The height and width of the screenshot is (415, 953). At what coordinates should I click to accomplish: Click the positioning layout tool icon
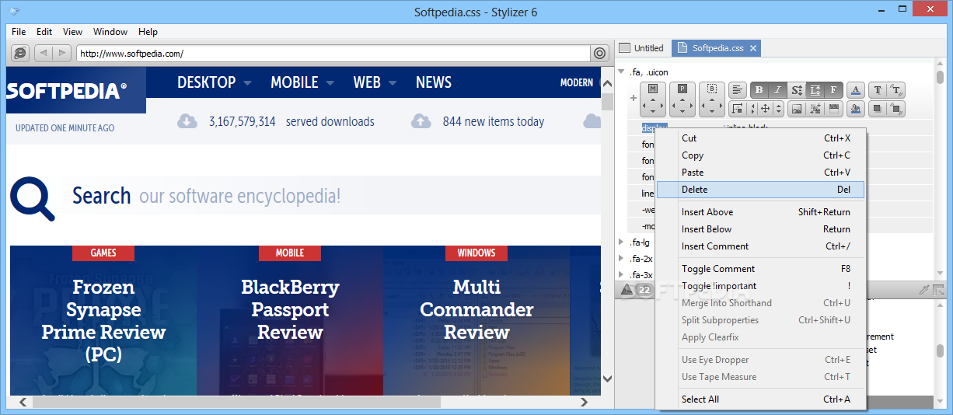(x=738, y=109)
